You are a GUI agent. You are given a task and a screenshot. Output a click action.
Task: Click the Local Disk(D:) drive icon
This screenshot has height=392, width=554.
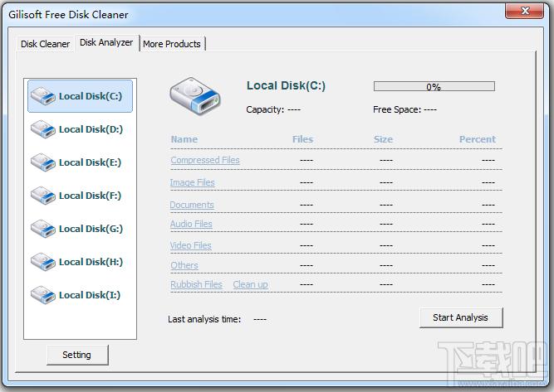pyautogui.click(x=42, y=129)
